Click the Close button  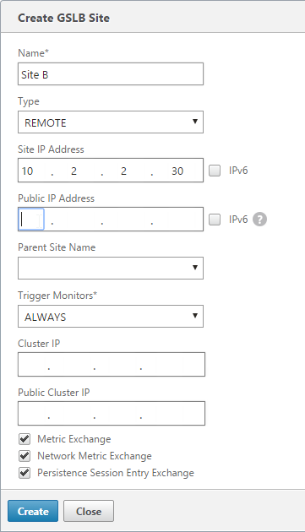[x=89, y=511]
